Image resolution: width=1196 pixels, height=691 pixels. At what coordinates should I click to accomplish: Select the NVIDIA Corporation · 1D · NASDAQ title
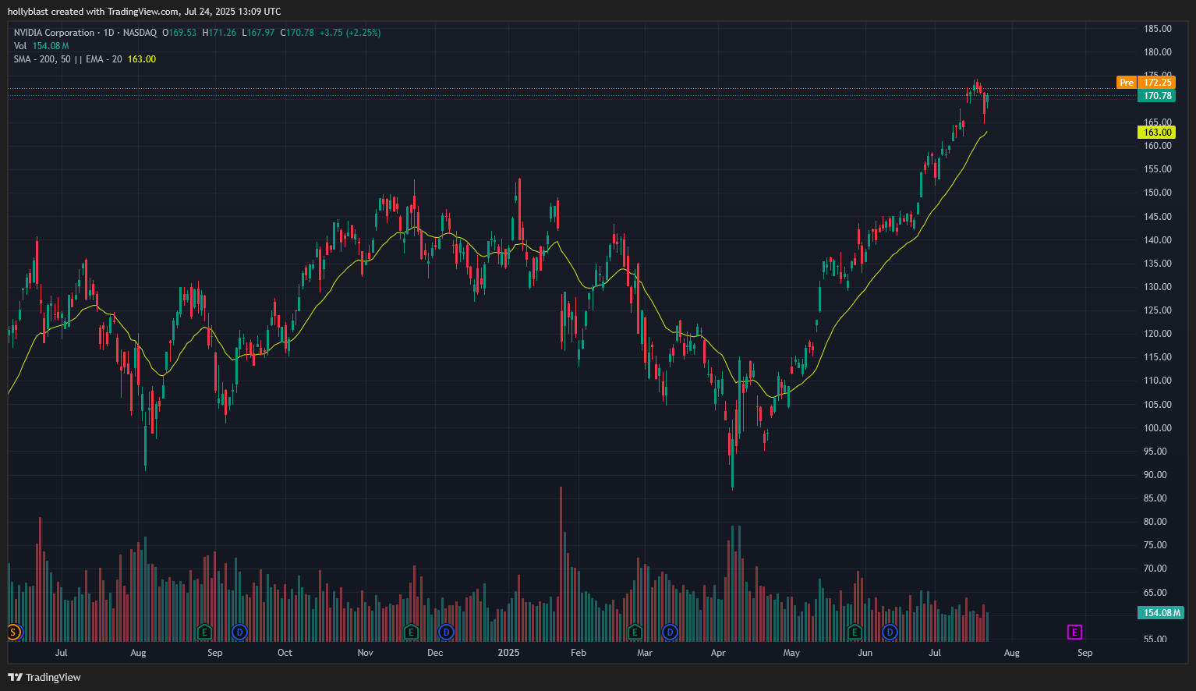click(x=85, y=33)
